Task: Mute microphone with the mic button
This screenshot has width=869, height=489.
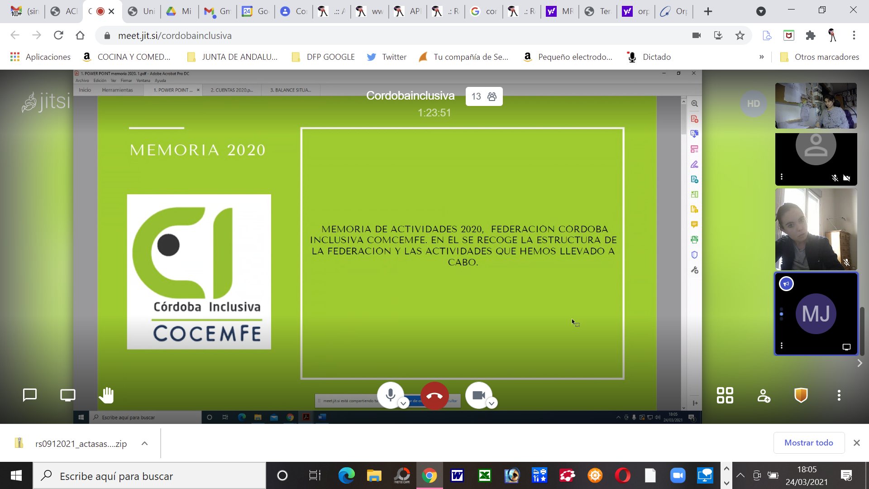Action: pos(390,395)
